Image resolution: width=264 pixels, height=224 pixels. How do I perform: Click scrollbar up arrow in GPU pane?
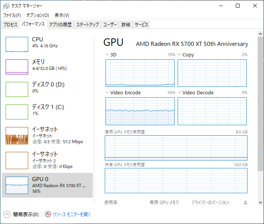tap(260, 34)
